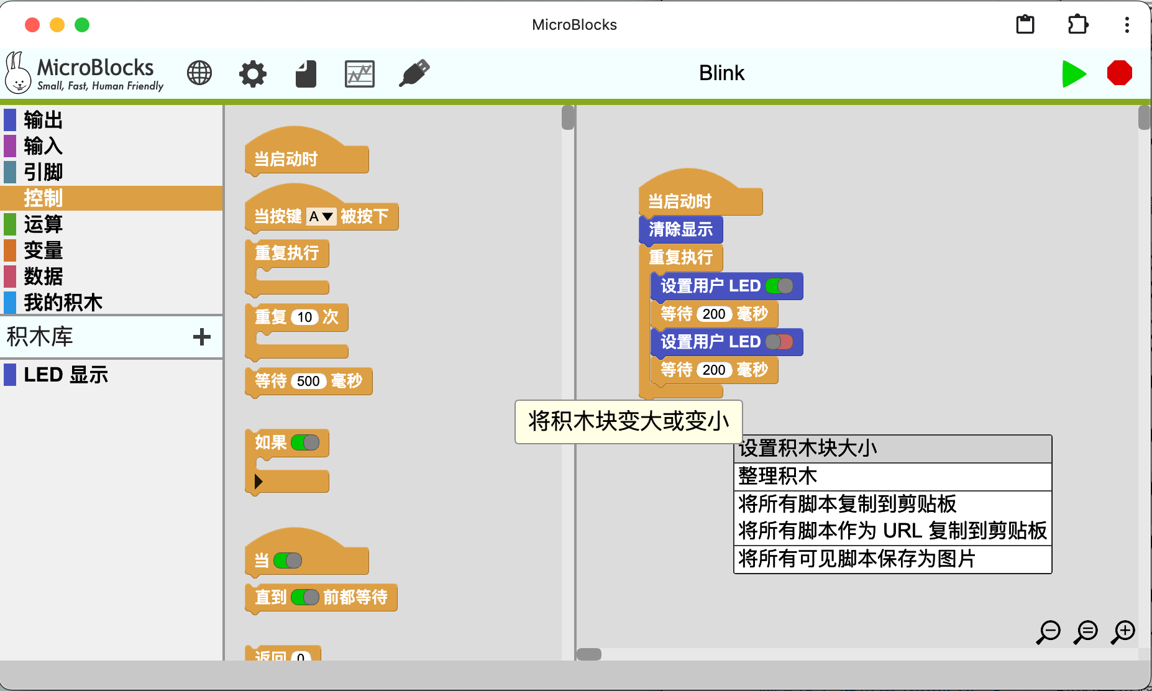Screen dimensions: 1152x691
Task: Click the scripting area horizontal scrollbar handle
Action: [x=589, y=654]
